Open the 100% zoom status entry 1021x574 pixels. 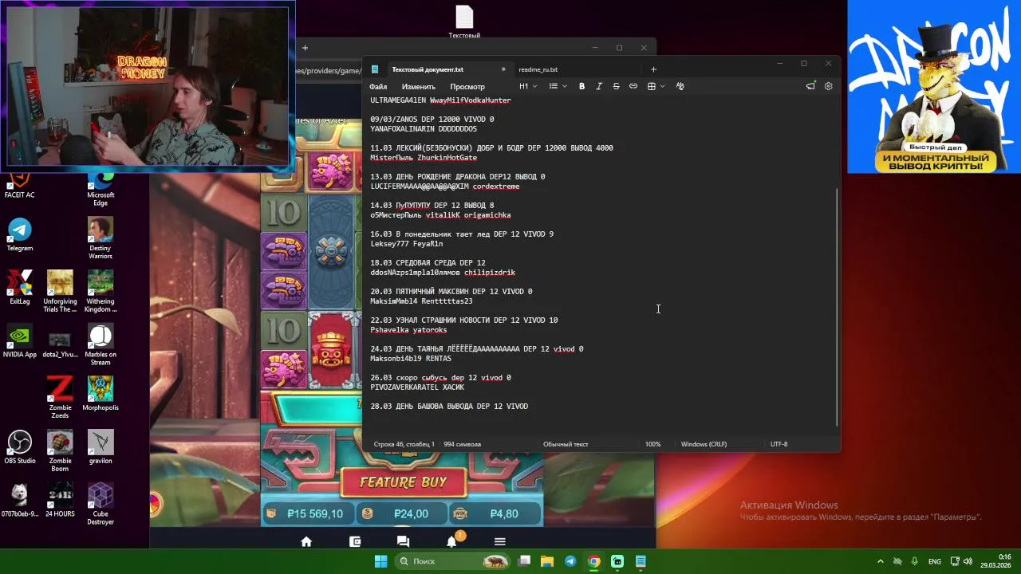pyautogui.click(x=652, y=444)
